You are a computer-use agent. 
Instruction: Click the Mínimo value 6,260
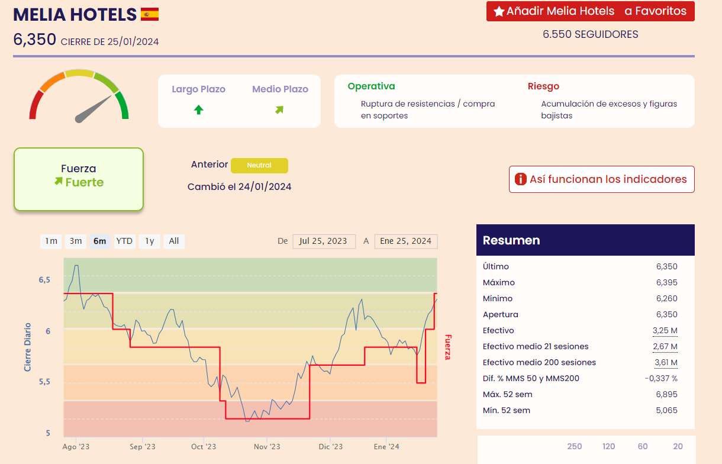pos(667,298)
